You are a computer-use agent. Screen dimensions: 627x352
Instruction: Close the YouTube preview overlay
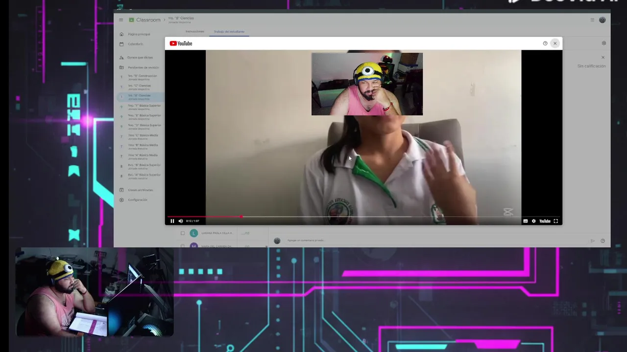[x=555, y=44]
